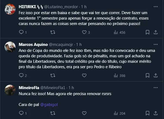
Task: View analytics showing 398 views
Action: coord(119,76)
